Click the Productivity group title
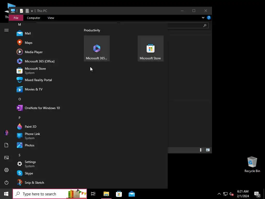Screen dimensions: 265x199 click(x=92, y=30)
